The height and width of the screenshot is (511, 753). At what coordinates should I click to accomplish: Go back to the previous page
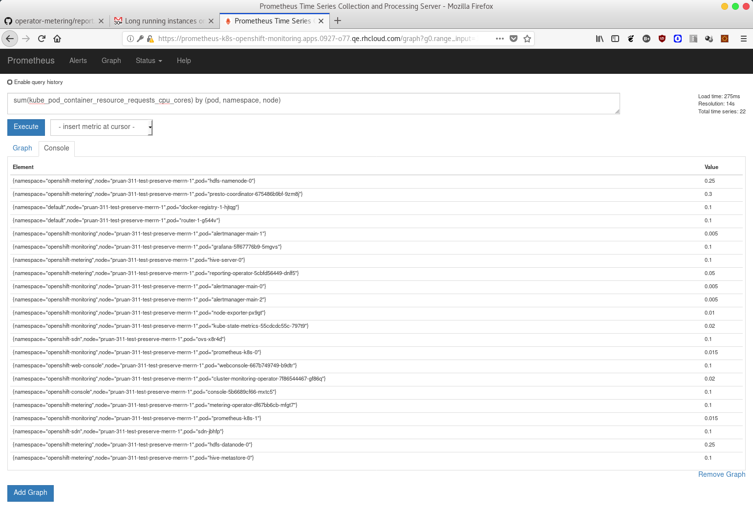click(10, 39)
